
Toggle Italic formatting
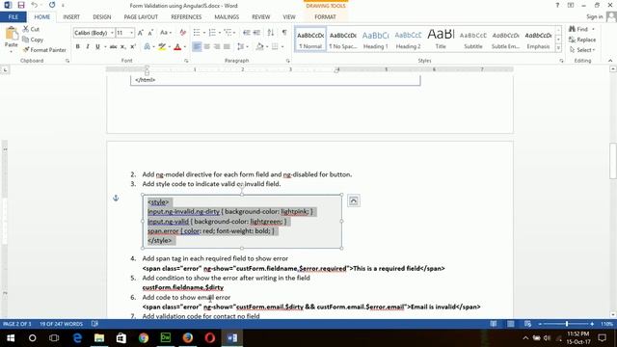(88, 47)
